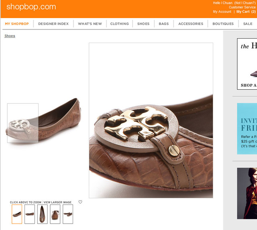The width and height of the screenshot is (257, 230).
Task: Open the BAGS menu
Action: (x=164, y=24)
